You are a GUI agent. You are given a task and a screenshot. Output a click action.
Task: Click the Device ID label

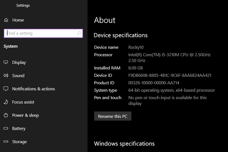coord(103,75)
